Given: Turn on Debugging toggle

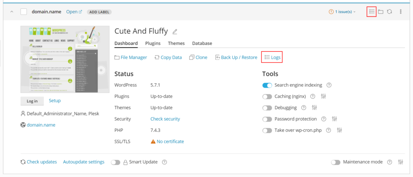Looking at the screenshot, I should (267, 107).
